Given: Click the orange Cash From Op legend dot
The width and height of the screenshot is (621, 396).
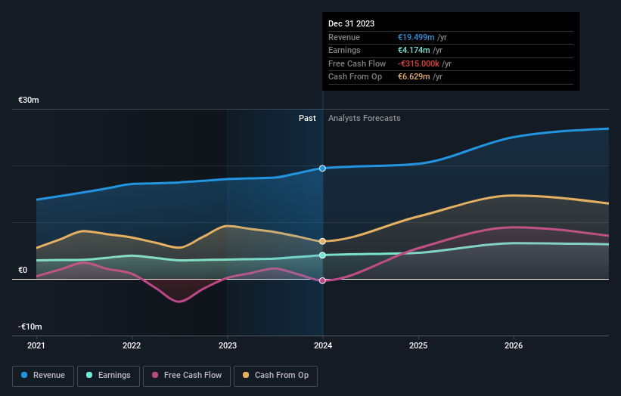Looking at the screenshot, I should tap(246, 375).
